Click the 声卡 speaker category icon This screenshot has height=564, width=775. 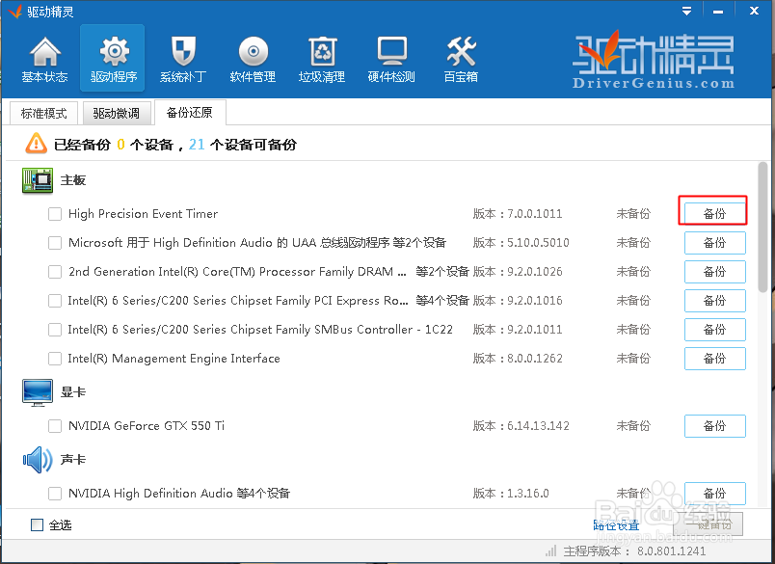tap(38, 460)
